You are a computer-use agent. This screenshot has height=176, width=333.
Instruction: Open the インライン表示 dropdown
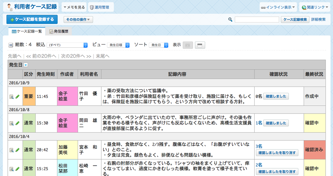[x=278, y=7]
